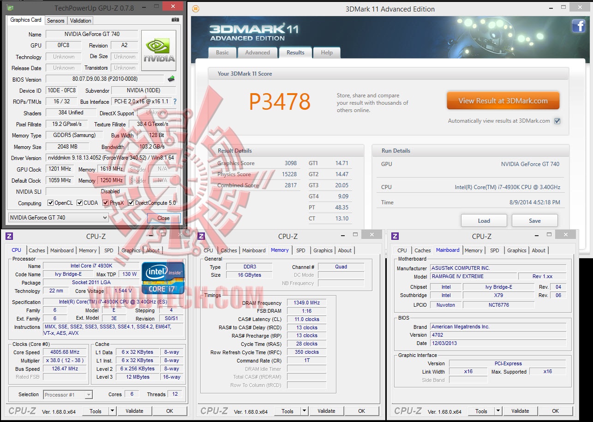Click the Core Speed value 4805.68 MHz

(x=66, y=352)
